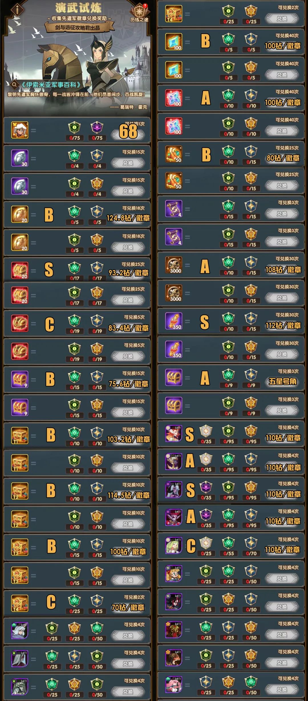Tap the T1 treasure chest icon rated B
This screenshot has height=701, width=308.
(20, 435)
